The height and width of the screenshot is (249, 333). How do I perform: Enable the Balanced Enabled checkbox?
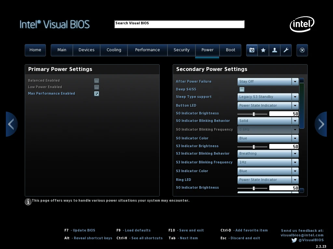click(97, 80)
